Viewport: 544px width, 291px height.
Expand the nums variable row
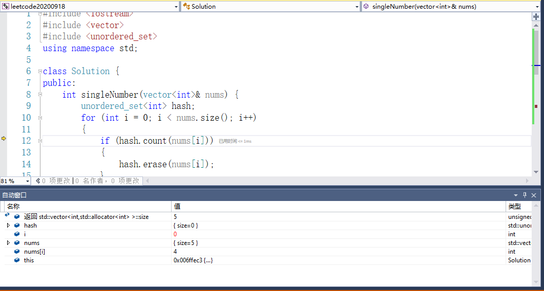pos(9,243)
